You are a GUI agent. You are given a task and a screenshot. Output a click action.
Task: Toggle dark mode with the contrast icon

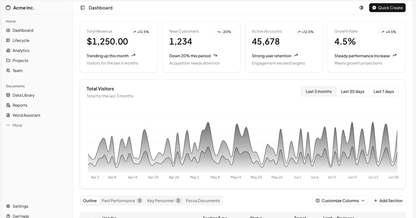(x=361, y=8)
